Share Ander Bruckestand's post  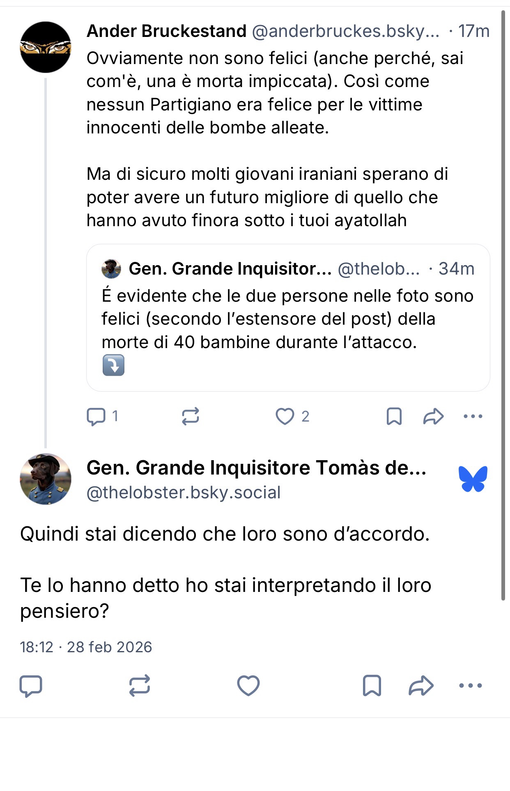point(433,416)
